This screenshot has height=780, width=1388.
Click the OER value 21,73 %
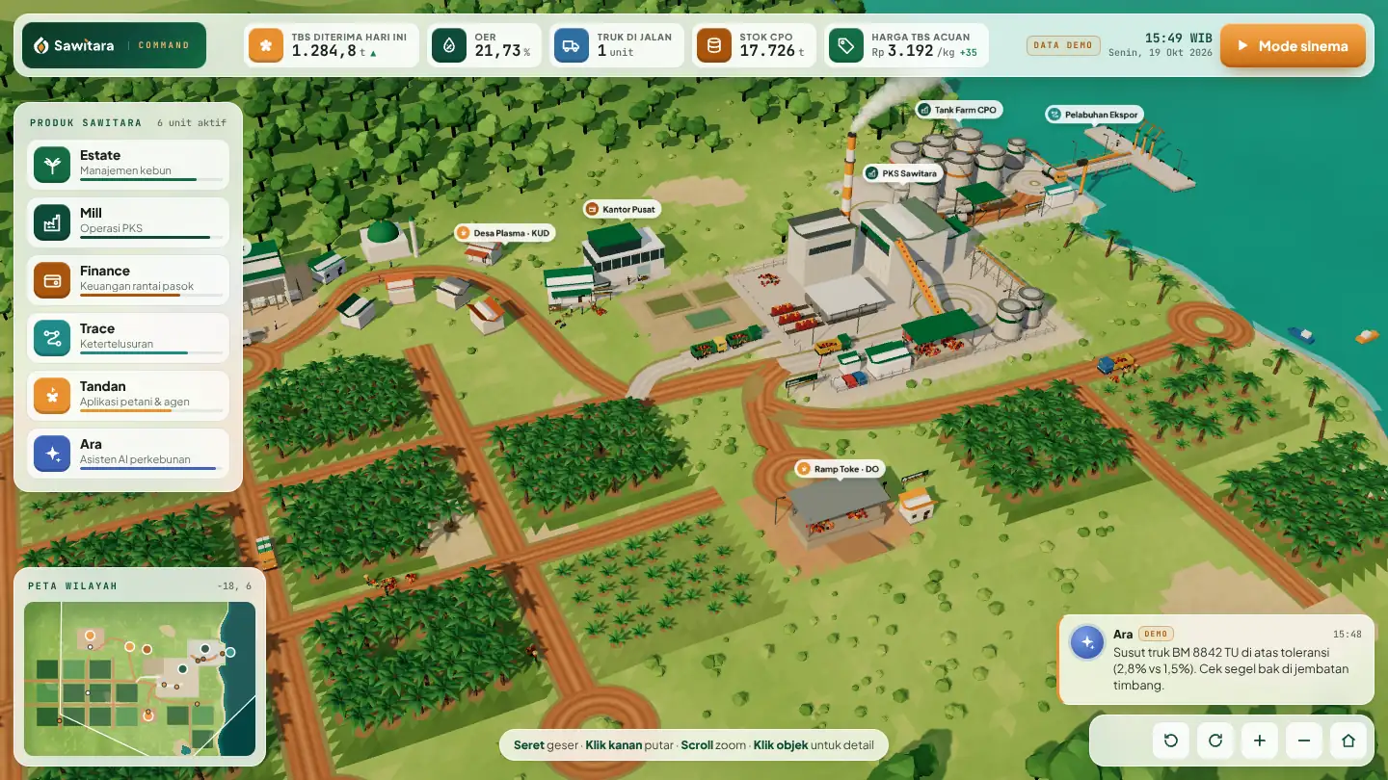[502, 51]
